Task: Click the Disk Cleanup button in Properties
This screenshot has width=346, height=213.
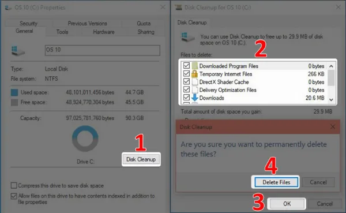Action: tap(141, 159)
